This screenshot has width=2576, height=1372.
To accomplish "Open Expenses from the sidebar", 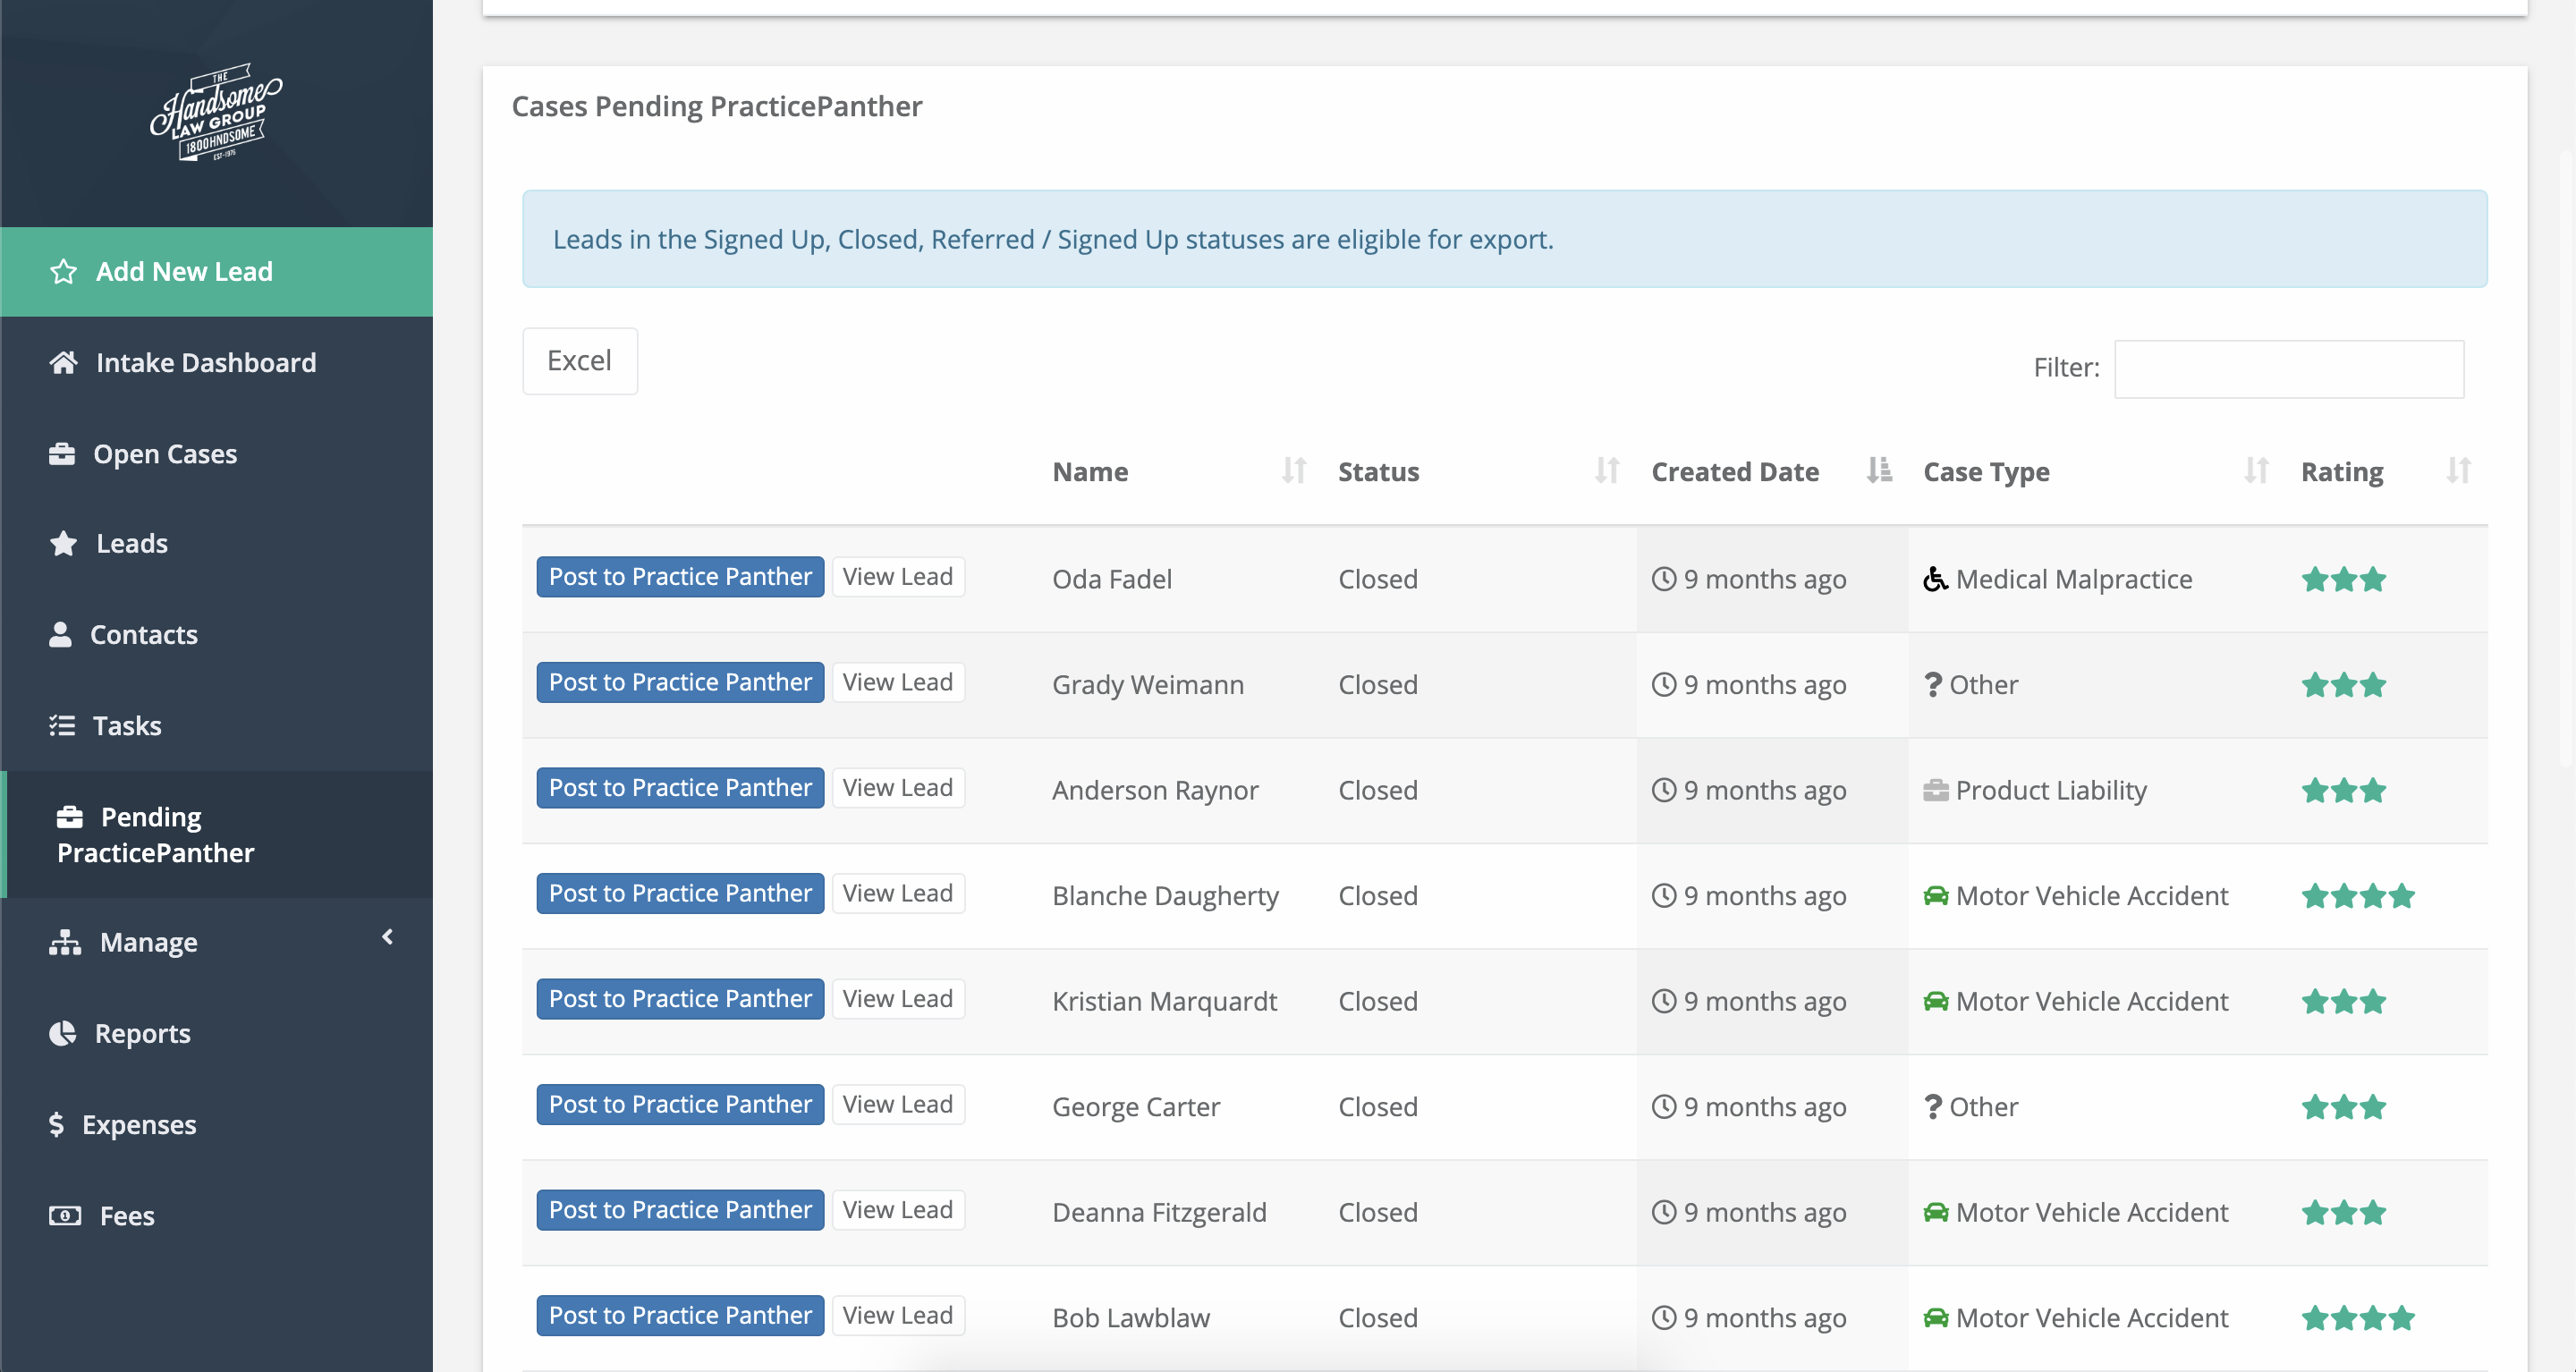I will click(x=216, y=1124).
